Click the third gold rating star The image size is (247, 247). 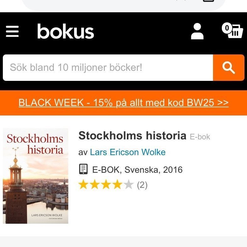[106, 185]
